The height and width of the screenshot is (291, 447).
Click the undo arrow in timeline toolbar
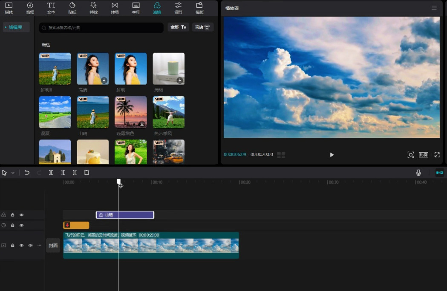coord(27,173)
